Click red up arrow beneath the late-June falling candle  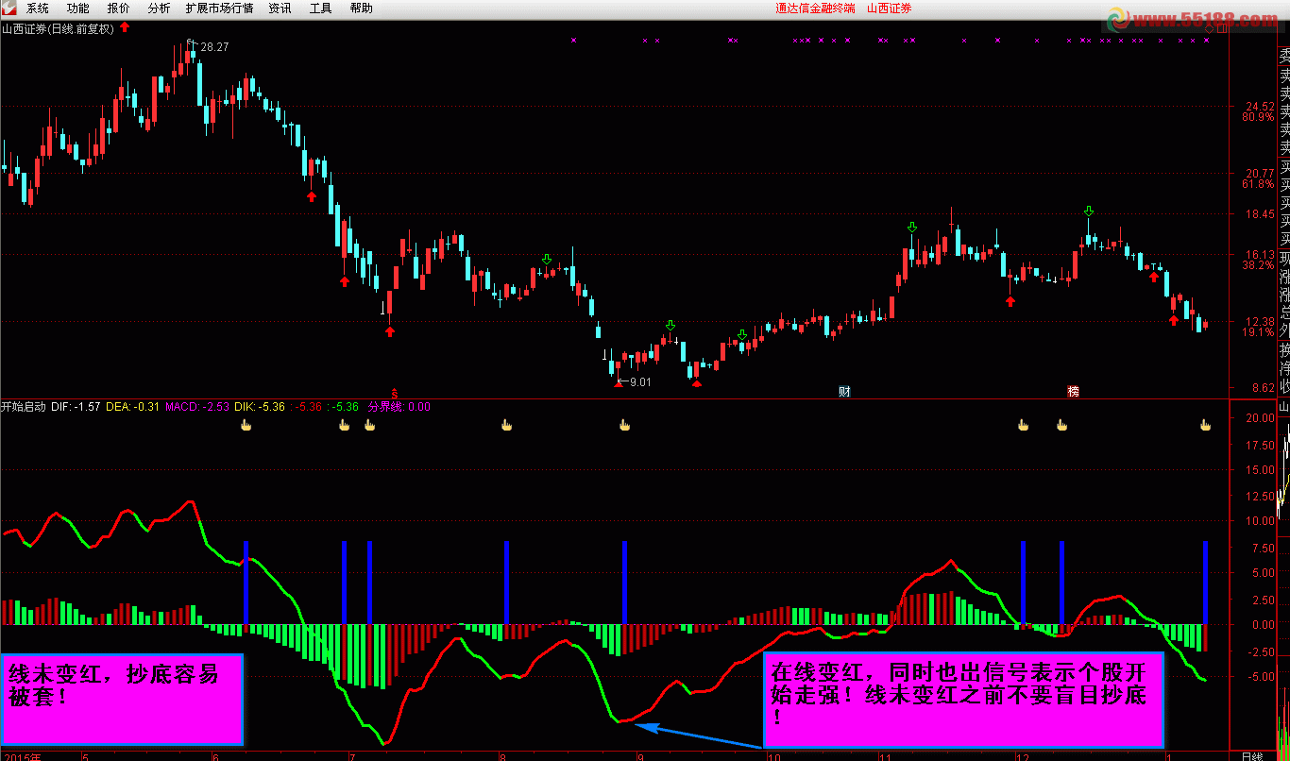click(x=312, y=195)
